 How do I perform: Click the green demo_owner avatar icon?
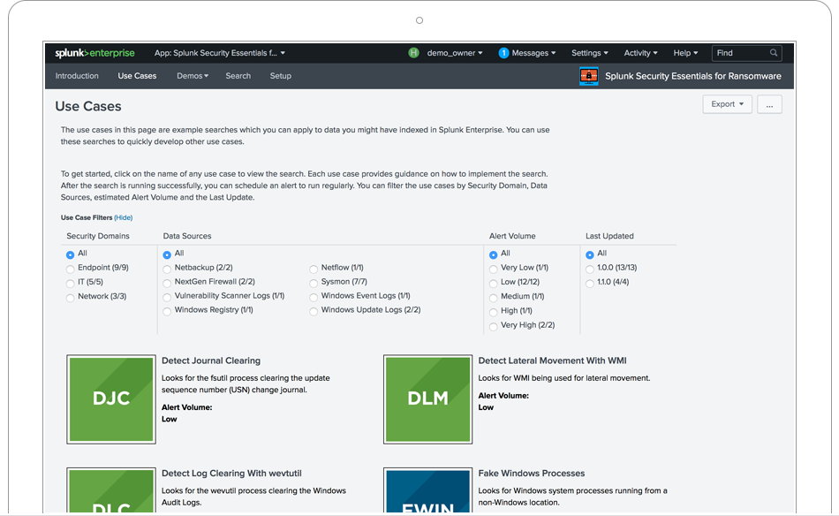coord(413,53)
